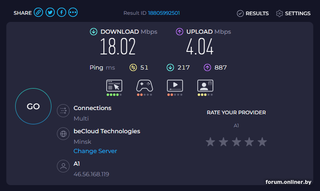The width and height of the screenshot is (320, 191).
Task: Click the web browsing performance icon
Action: click(x=114, y=86)
